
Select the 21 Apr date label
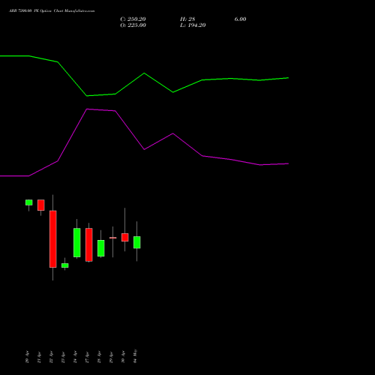(39, 357)
